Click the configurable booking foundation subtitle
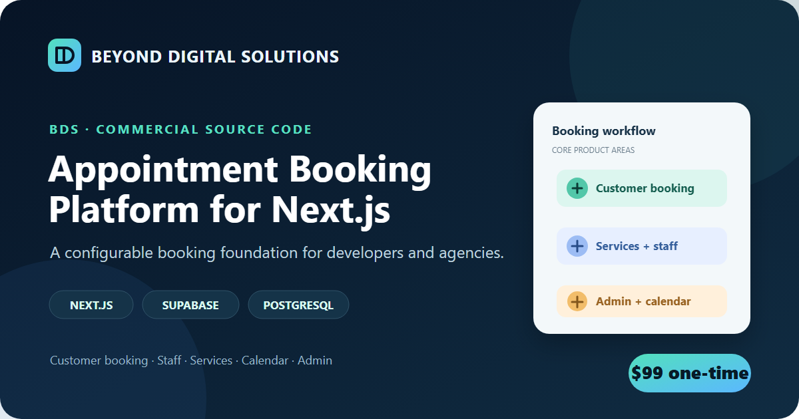 (277, 253)
